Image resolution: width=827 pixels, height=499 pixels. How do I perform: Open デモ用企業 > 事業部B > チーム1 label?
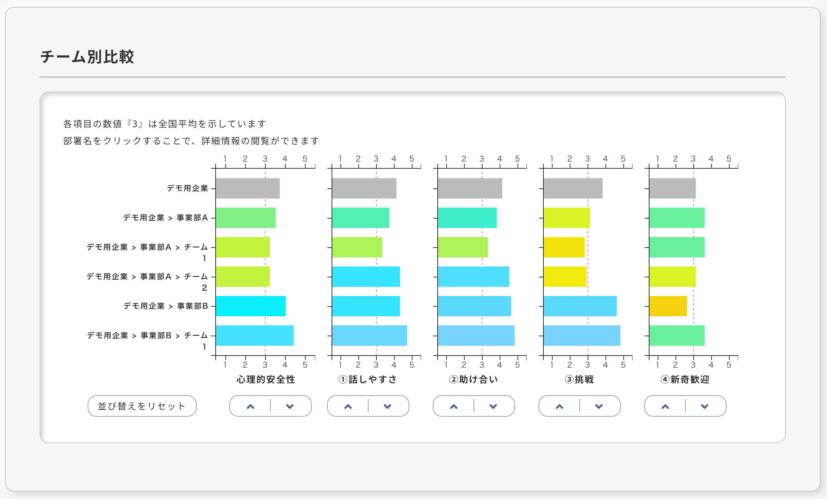147,336
